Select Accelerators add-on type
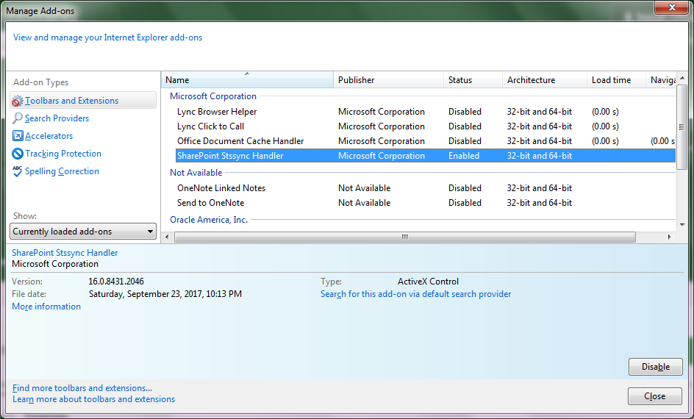Screen dimensions: 694x419 tap(49, 136)
